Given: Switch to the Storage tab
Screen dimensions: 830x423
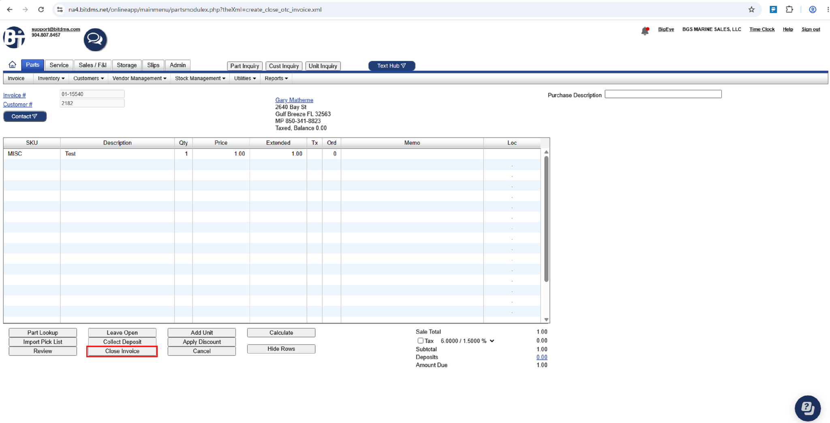Looking at the screenshot, I should (126, 65).
